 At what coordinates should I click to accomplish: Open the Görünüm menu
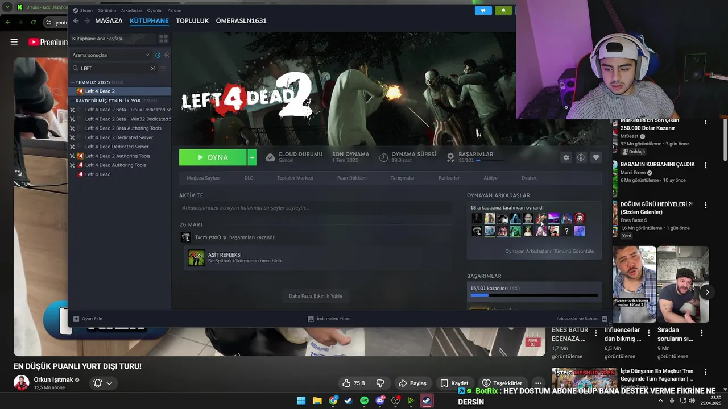106,10
